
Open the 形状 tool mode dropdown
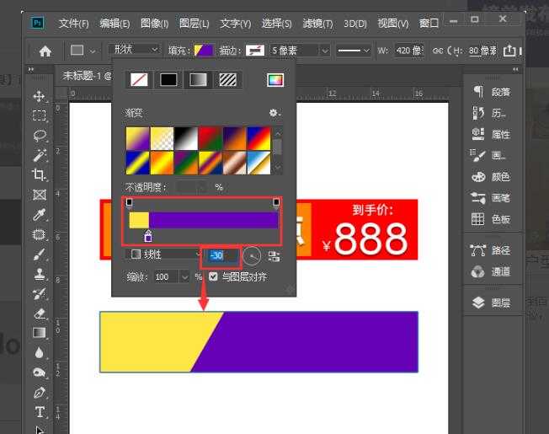point(133,51)
